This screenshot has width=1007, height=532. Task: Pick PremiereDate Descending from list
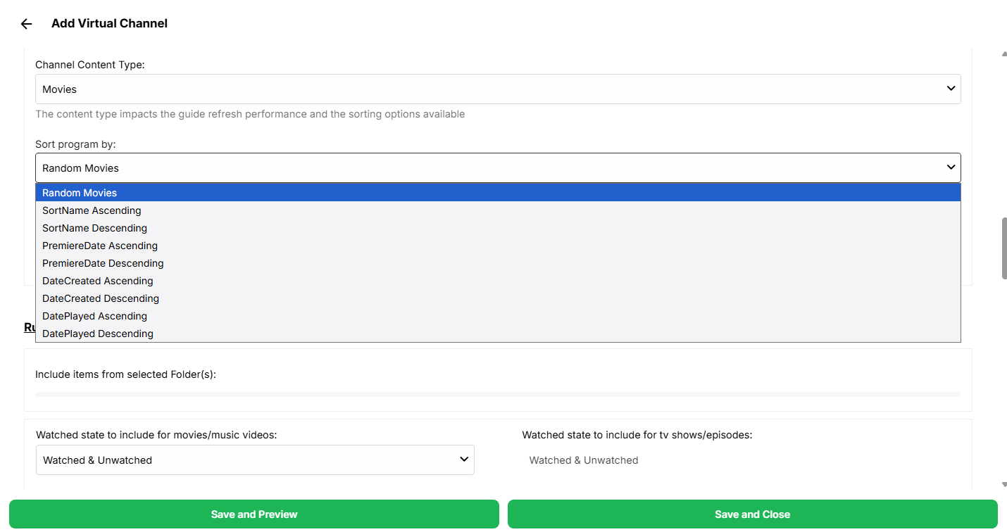[103, 263]
